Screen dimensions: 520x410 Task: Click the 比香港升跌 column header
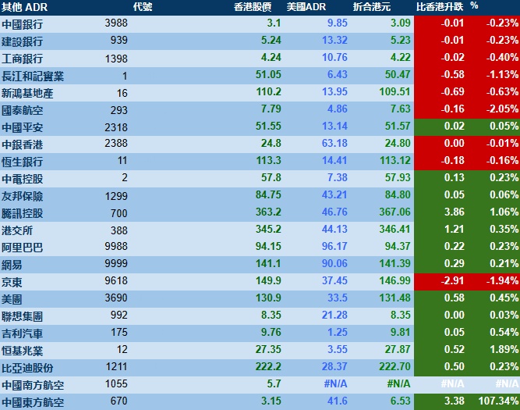tap(440, 7)
